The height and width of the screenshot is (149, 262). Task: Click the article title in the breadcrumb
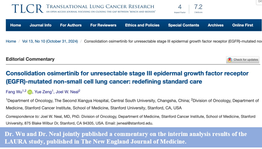point(172,41)
